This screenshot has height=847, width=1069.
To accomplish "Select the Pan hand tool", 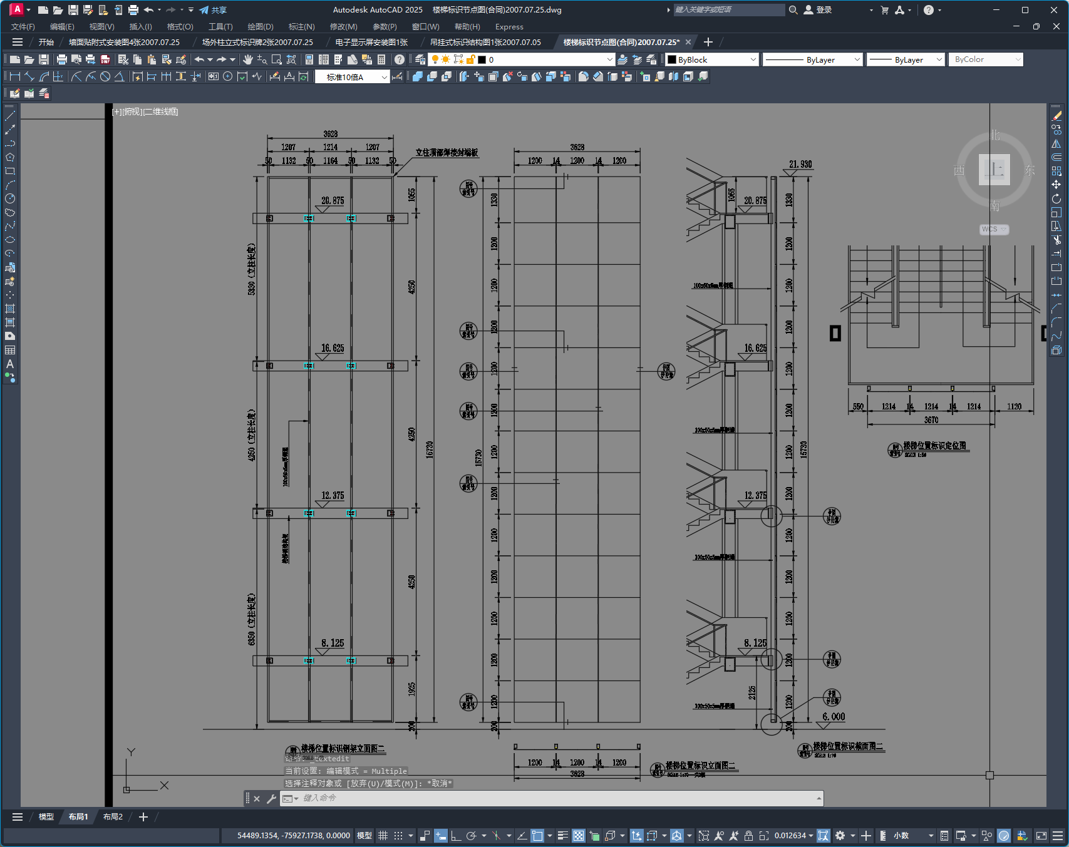I will tap(248, 59).
